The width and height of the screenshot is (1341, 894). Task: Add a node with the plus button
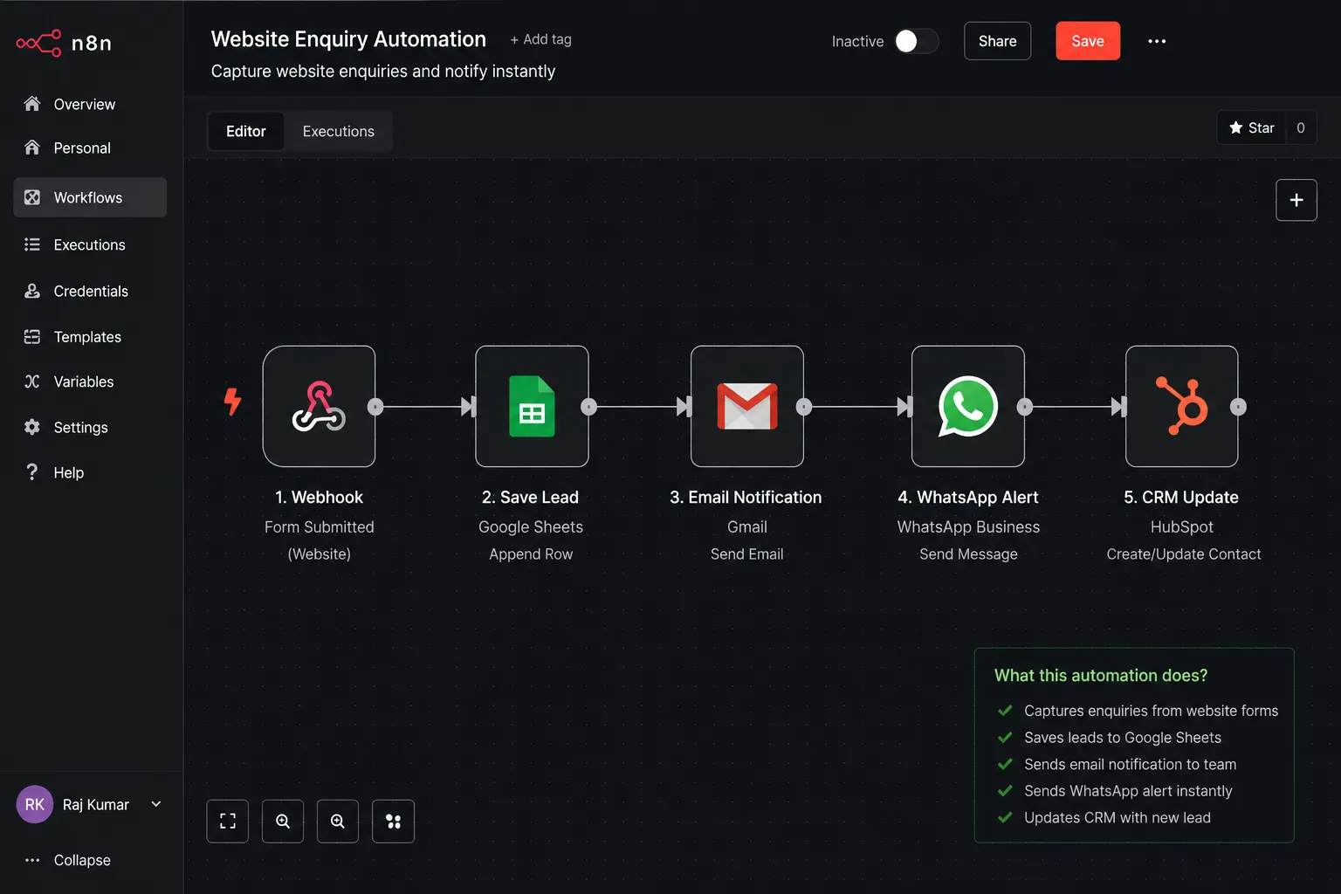(1296, 200)
